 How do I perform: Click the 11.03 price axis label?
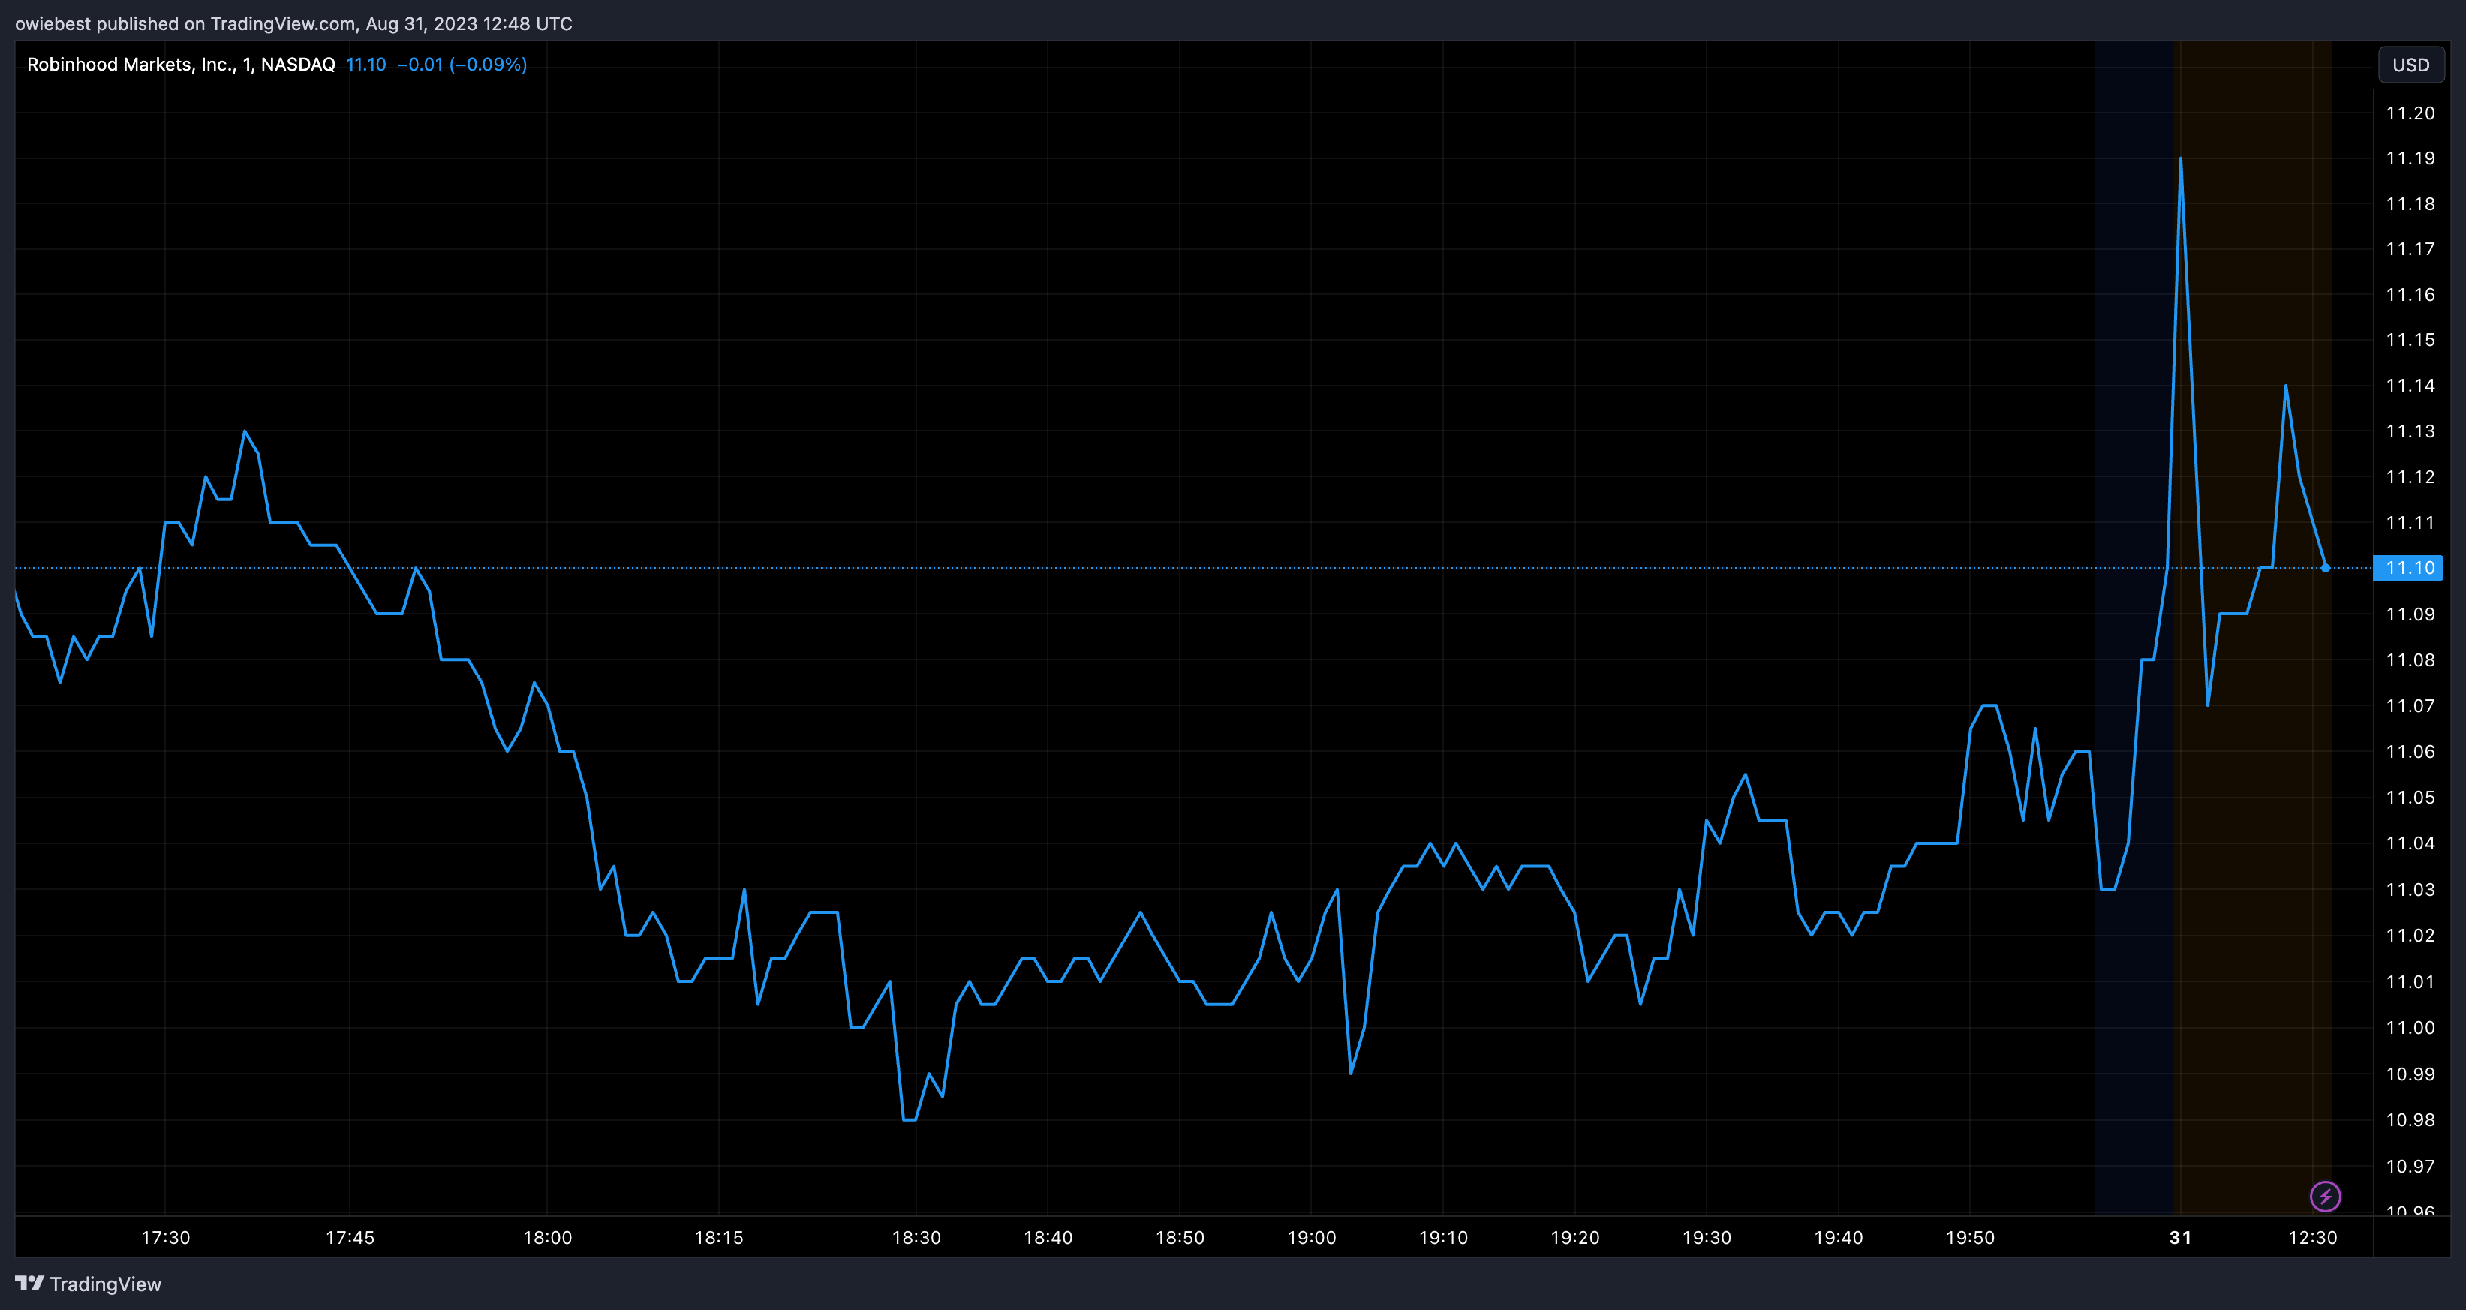pyautogui.click(x=2410, y=890)
